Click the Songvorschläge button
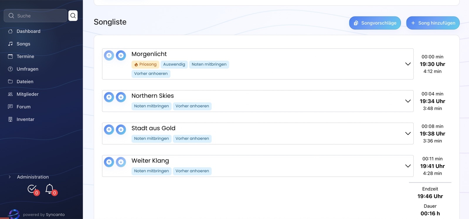This screenshot has height=219, width=469. (x=375, y=23)
